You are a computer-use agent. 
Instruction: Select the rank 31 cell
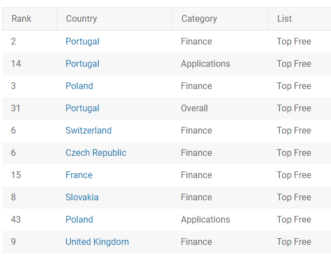point(16,109)
